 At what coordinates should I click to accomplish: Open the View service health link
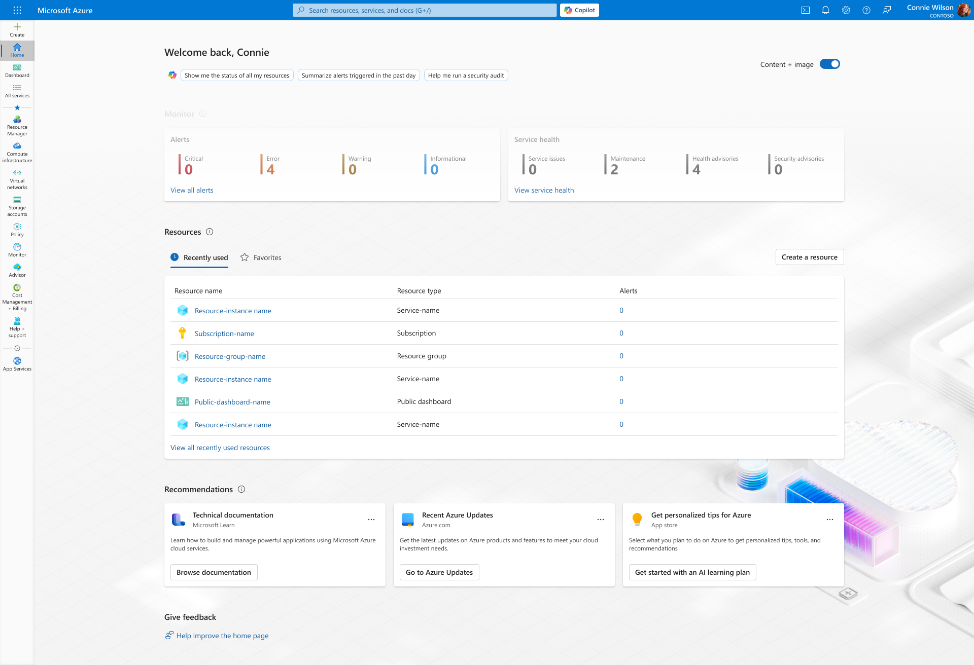click(544, 190)
